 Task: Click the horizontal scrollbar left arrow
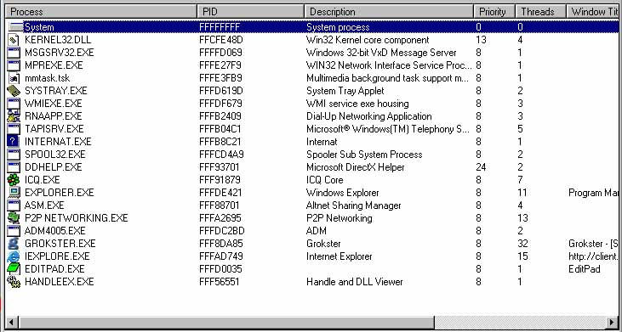click(12, 322)
